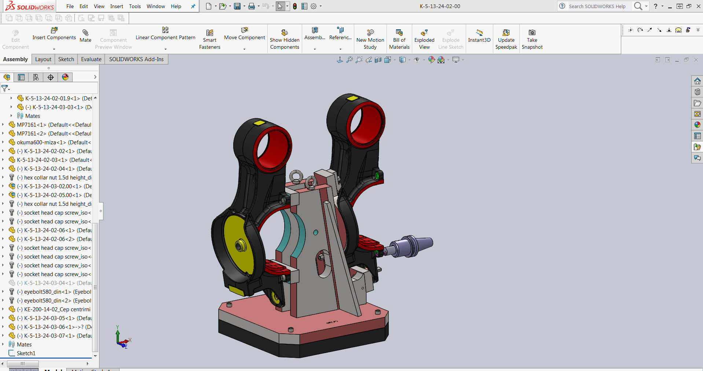Expand MP7161<1> tree node
The width and height of the screenshot is (703, 371).
[3, 125]
